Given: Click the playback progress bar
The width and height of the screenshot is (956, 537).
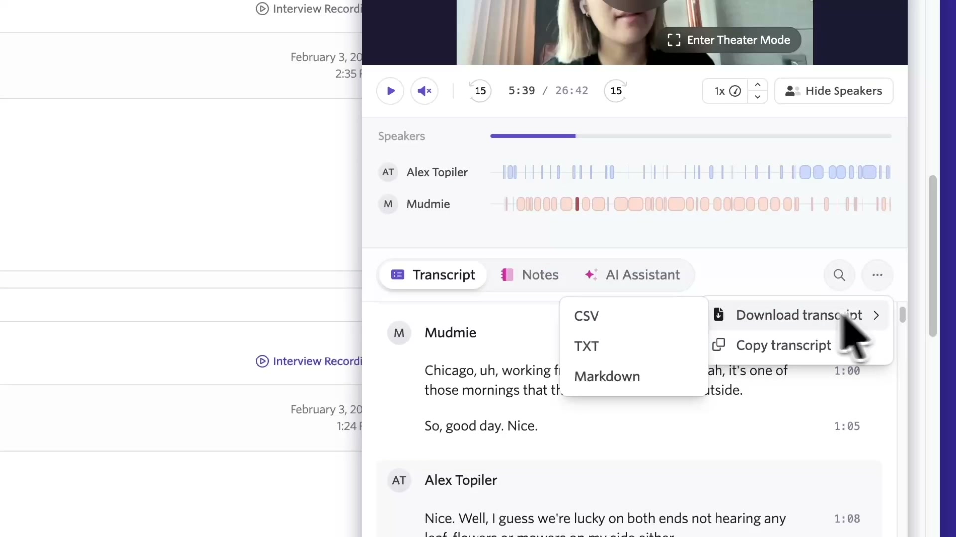Looking at the screenshot, I should 690,136.
